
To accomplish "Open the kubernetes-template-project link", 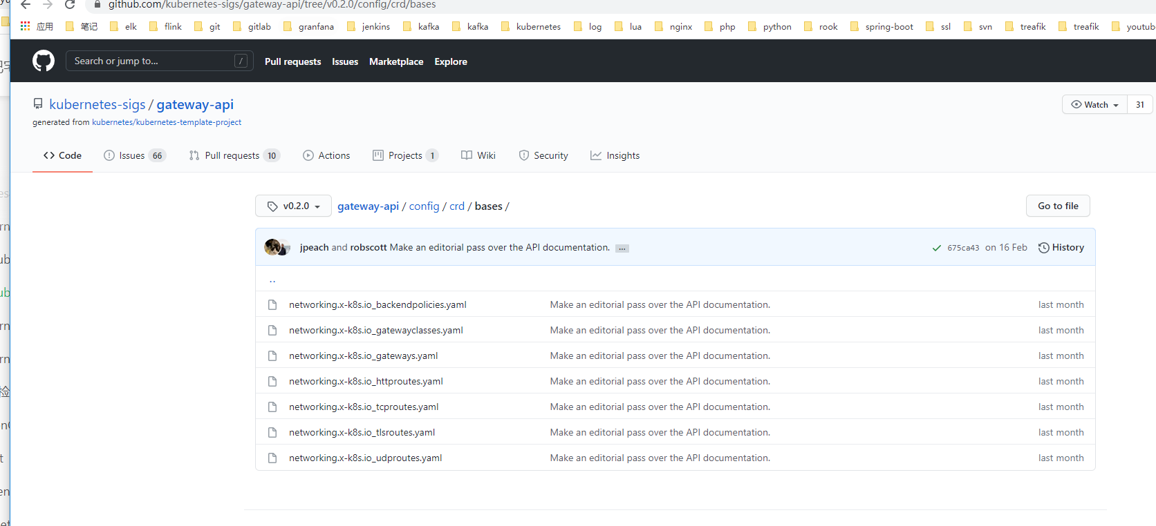I will [x=167, y=122].
